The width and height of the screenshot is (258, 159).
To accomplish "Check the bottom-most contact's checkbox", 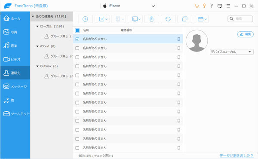I will coord(77,148).
